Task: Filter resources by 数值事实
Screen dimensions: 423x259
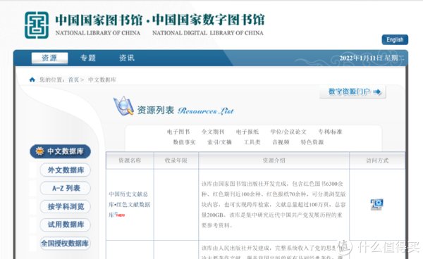Action: tap(184, 142)
